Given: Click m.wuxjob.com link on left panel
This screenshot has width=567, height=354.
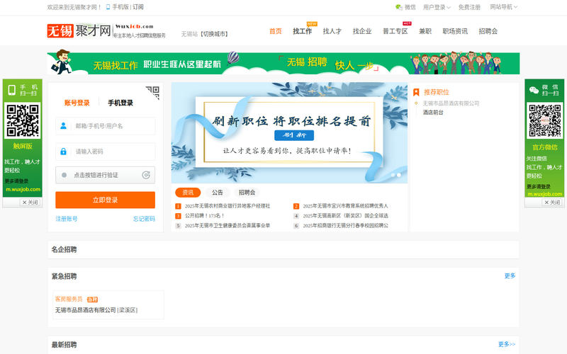Looking at the screenshot, I should 23,189.
